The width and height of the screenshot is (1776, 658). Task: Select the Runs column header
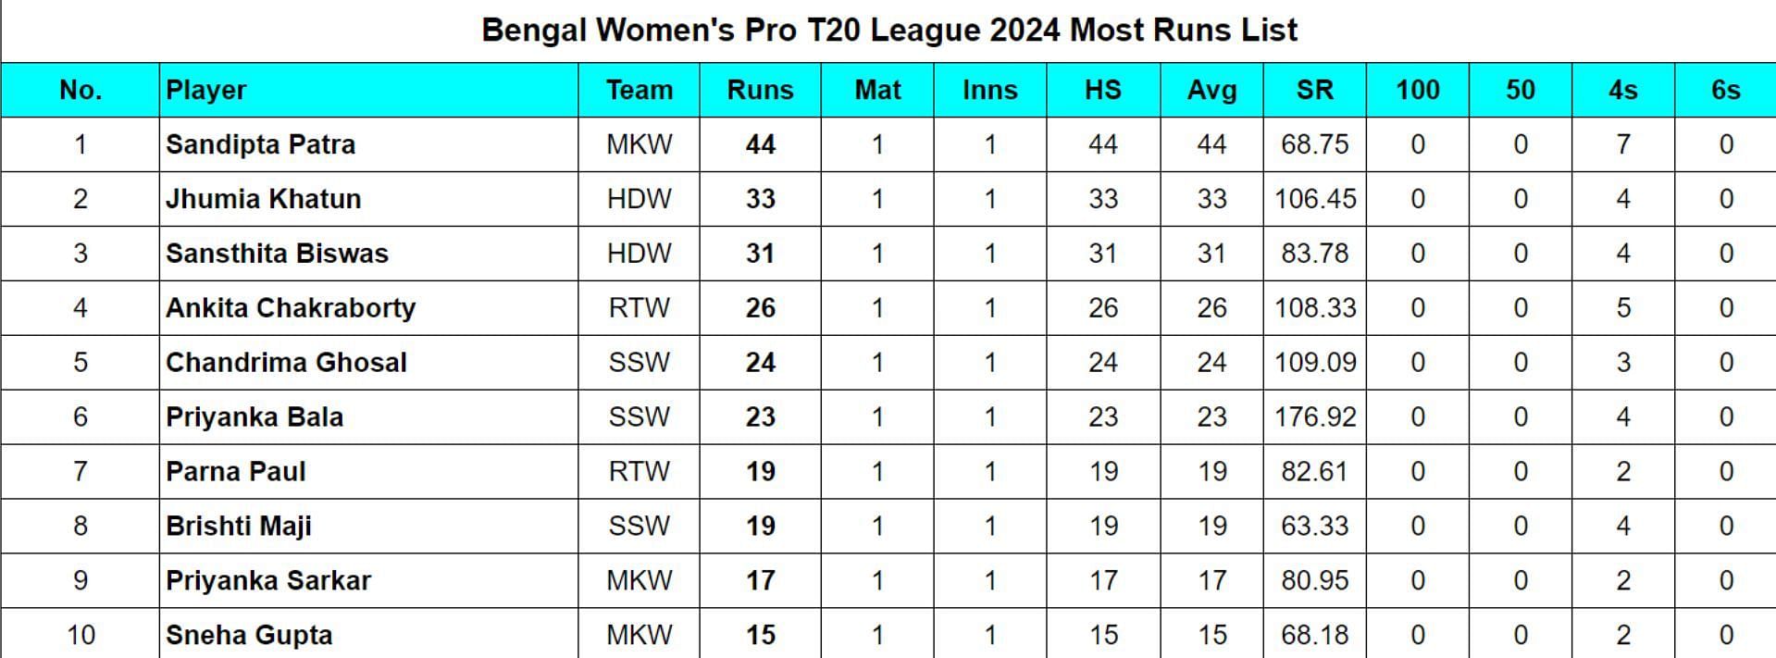760,90
